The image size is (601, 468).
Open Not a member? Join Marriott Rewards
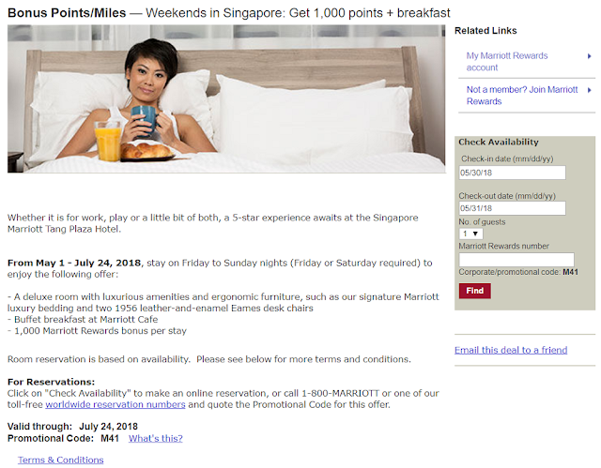point(522,96)
